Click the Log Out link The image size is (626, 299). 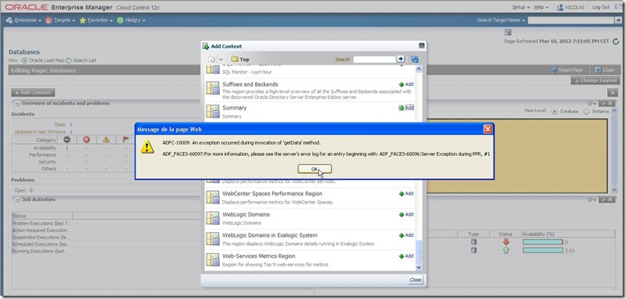601,7
